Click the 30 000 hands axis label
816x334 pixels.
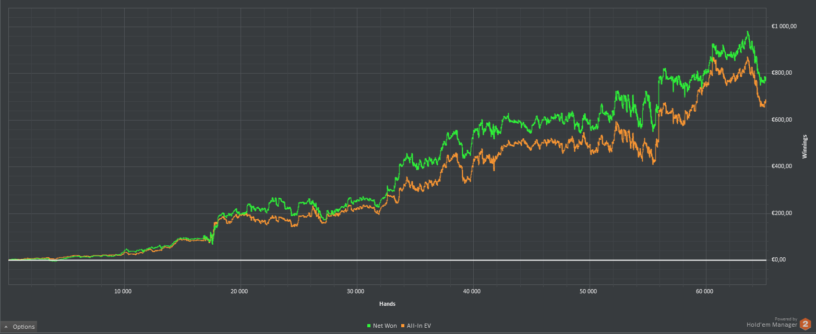(356, 291)
